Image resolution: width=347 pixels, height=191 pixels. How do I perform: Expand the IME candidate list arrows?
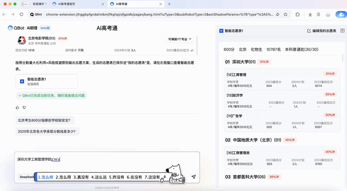click(x=164, y=177)
